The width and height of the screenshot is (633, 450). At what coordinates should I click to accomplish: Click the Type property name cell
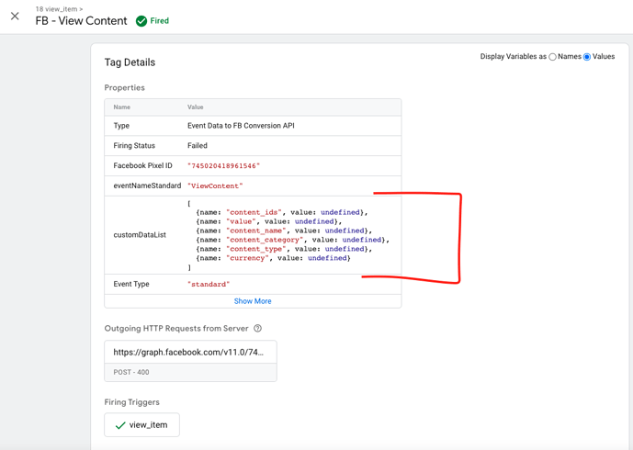pyautogui.click(x=121, y=126)
